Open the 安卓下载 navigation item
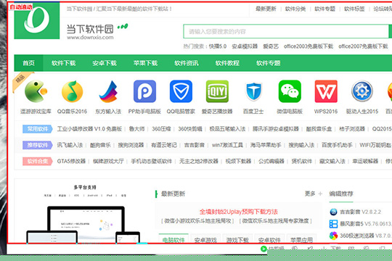This screenshot has width=392, height=261. pos(105,63)
